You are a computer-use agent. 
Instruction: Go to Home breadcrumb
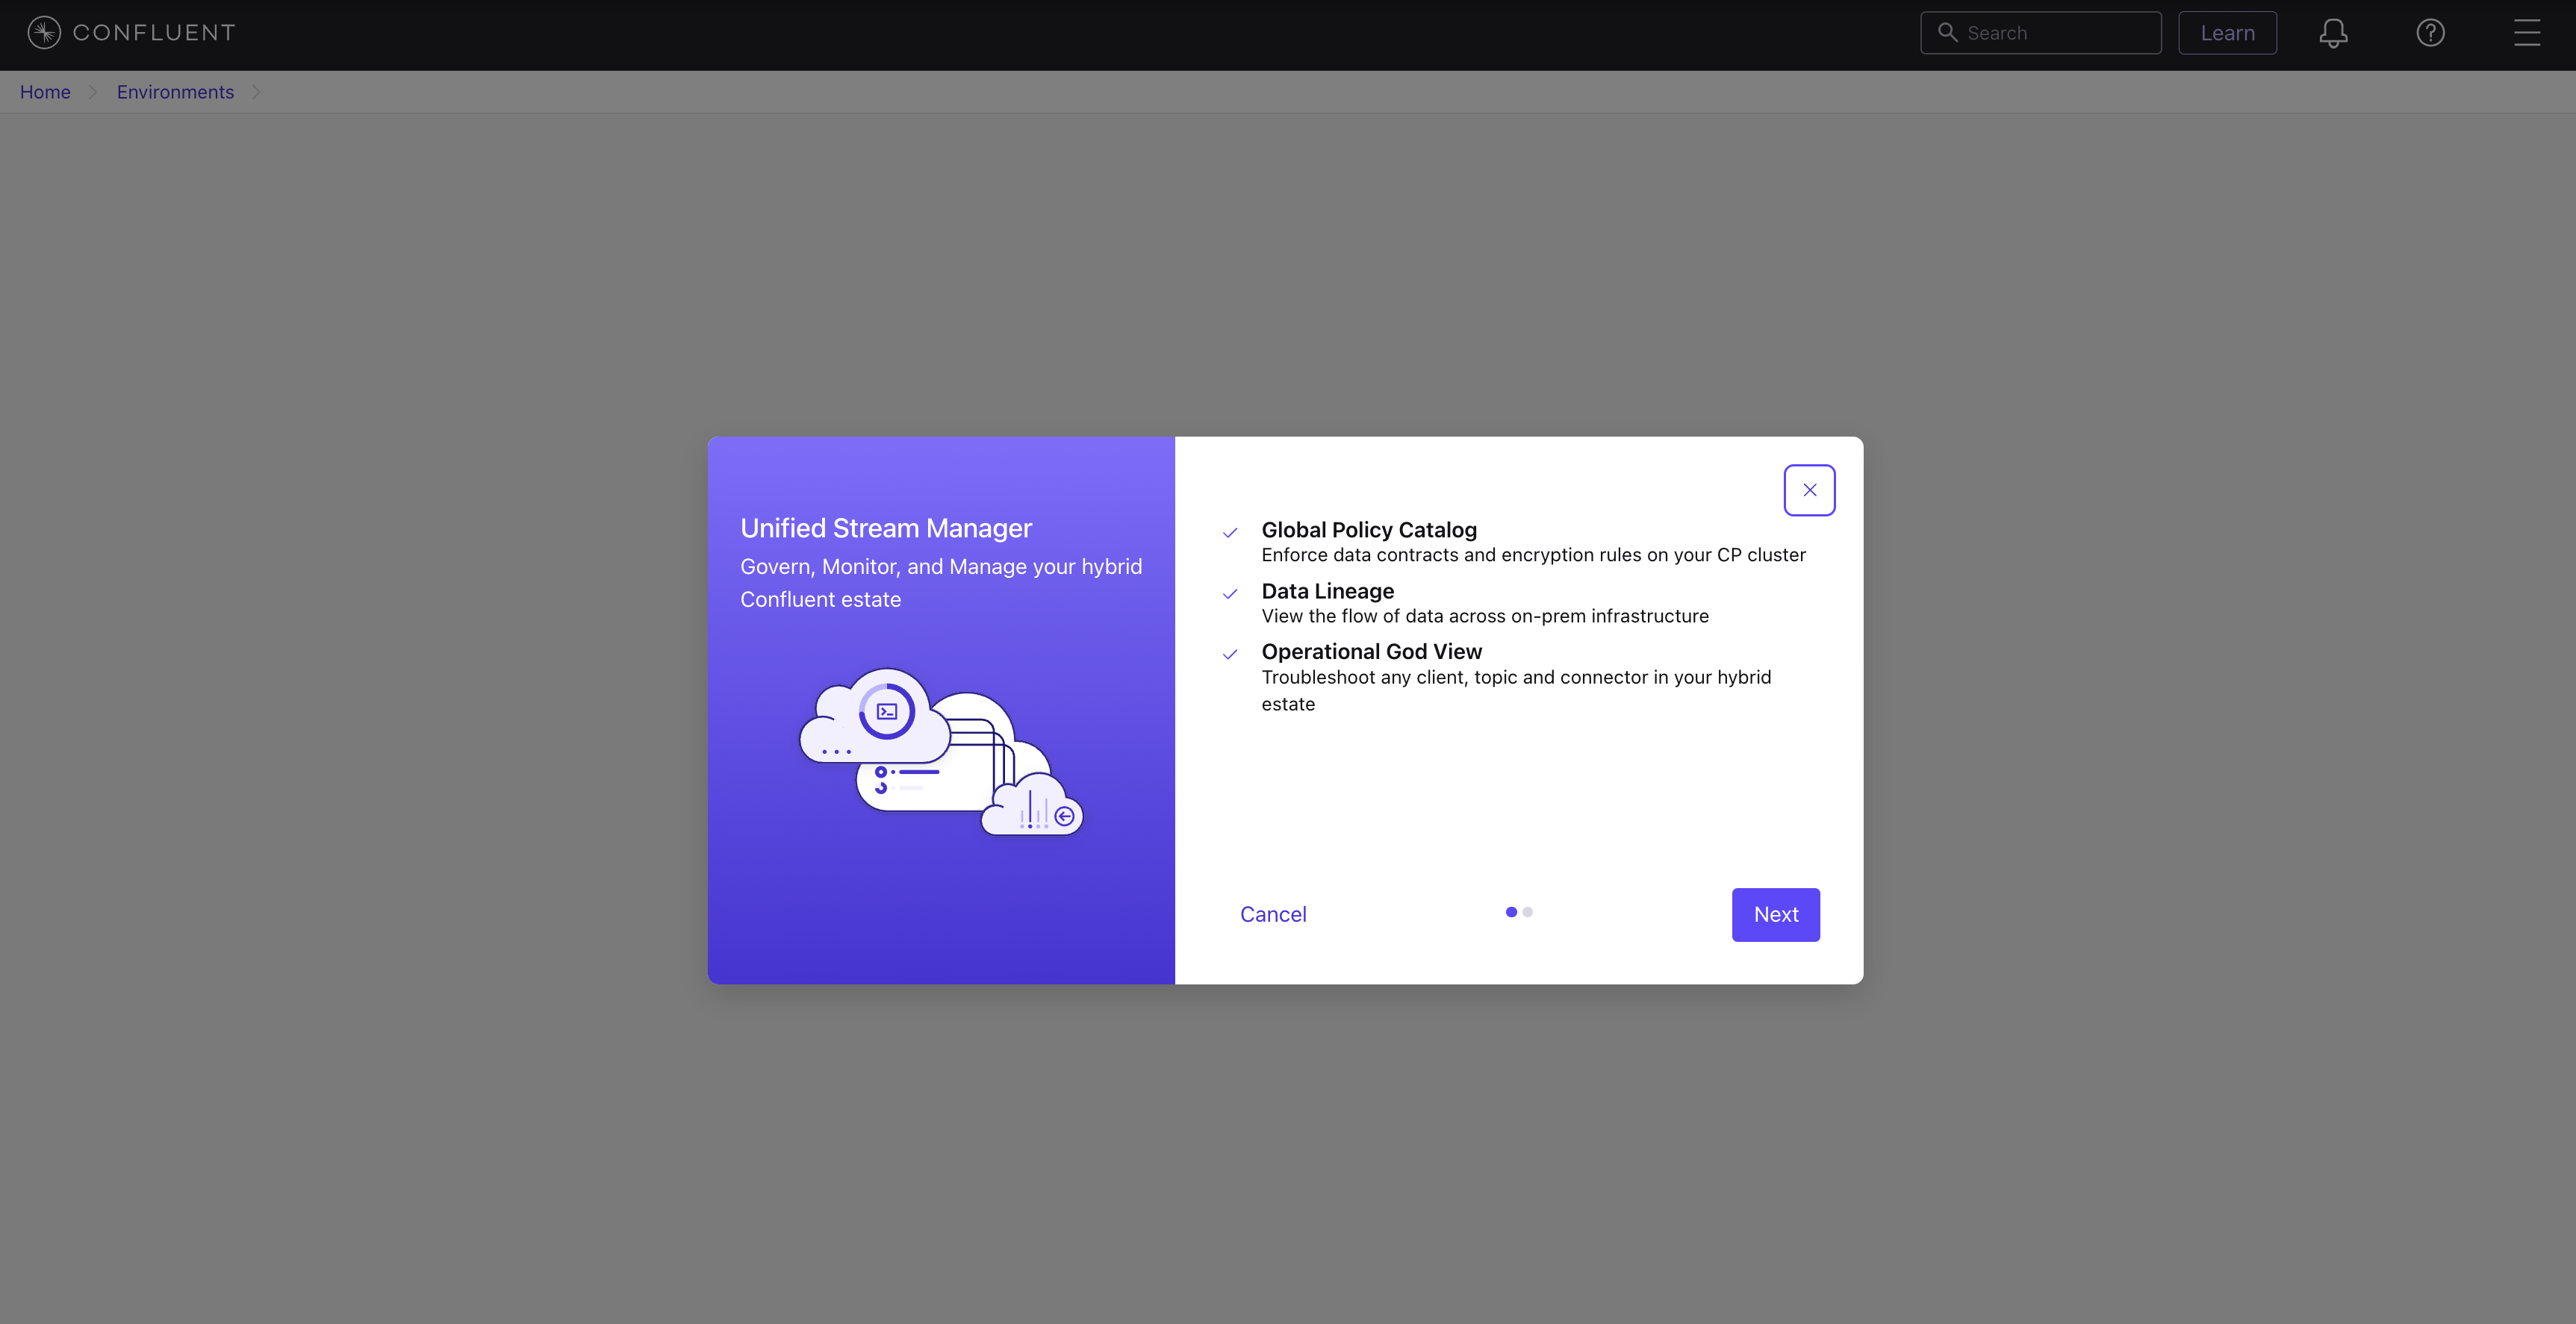click(45, 92)
